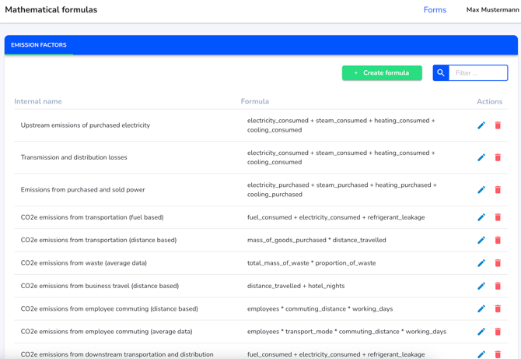Edit the waste (average data) formula
Screen dimensions: 521x359
click(x=481, y=263)
